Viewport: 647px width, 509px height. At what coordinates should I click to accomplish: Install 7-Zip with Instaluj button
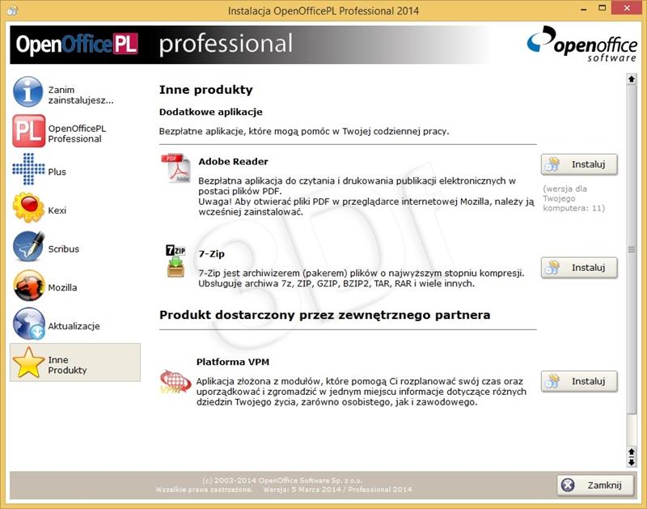coord(579,268)
